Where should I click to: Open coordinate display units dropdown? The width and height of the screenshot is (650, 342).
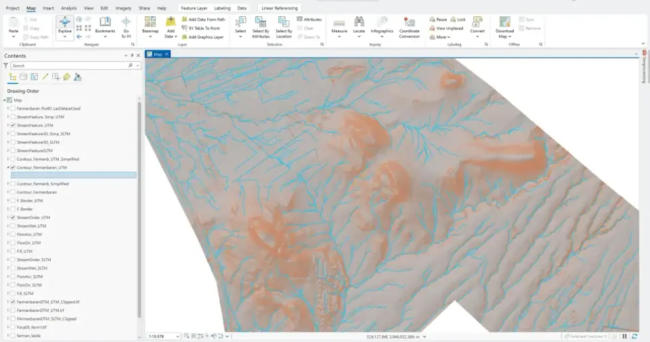(424, 337)
